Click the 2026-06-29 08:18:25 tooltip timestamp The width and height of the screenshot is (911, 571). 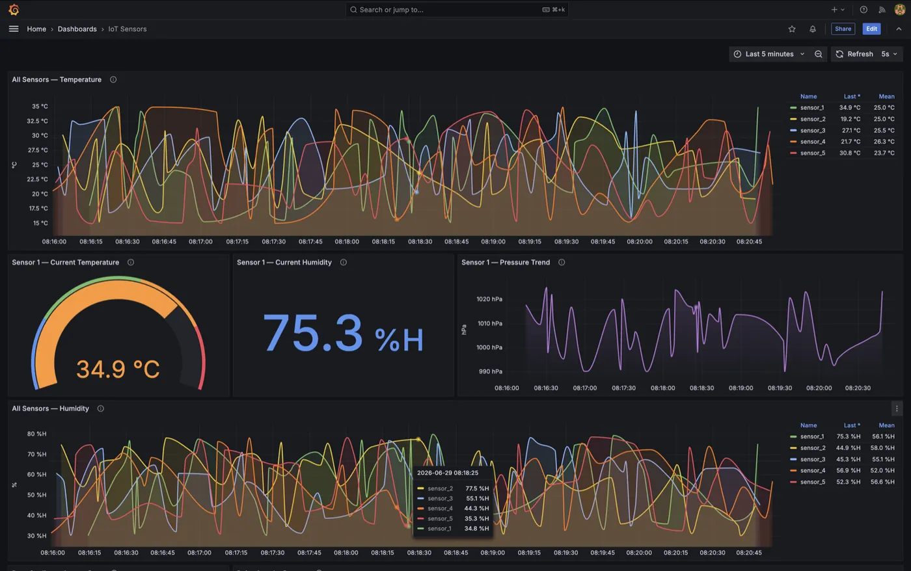pos(448,473)
